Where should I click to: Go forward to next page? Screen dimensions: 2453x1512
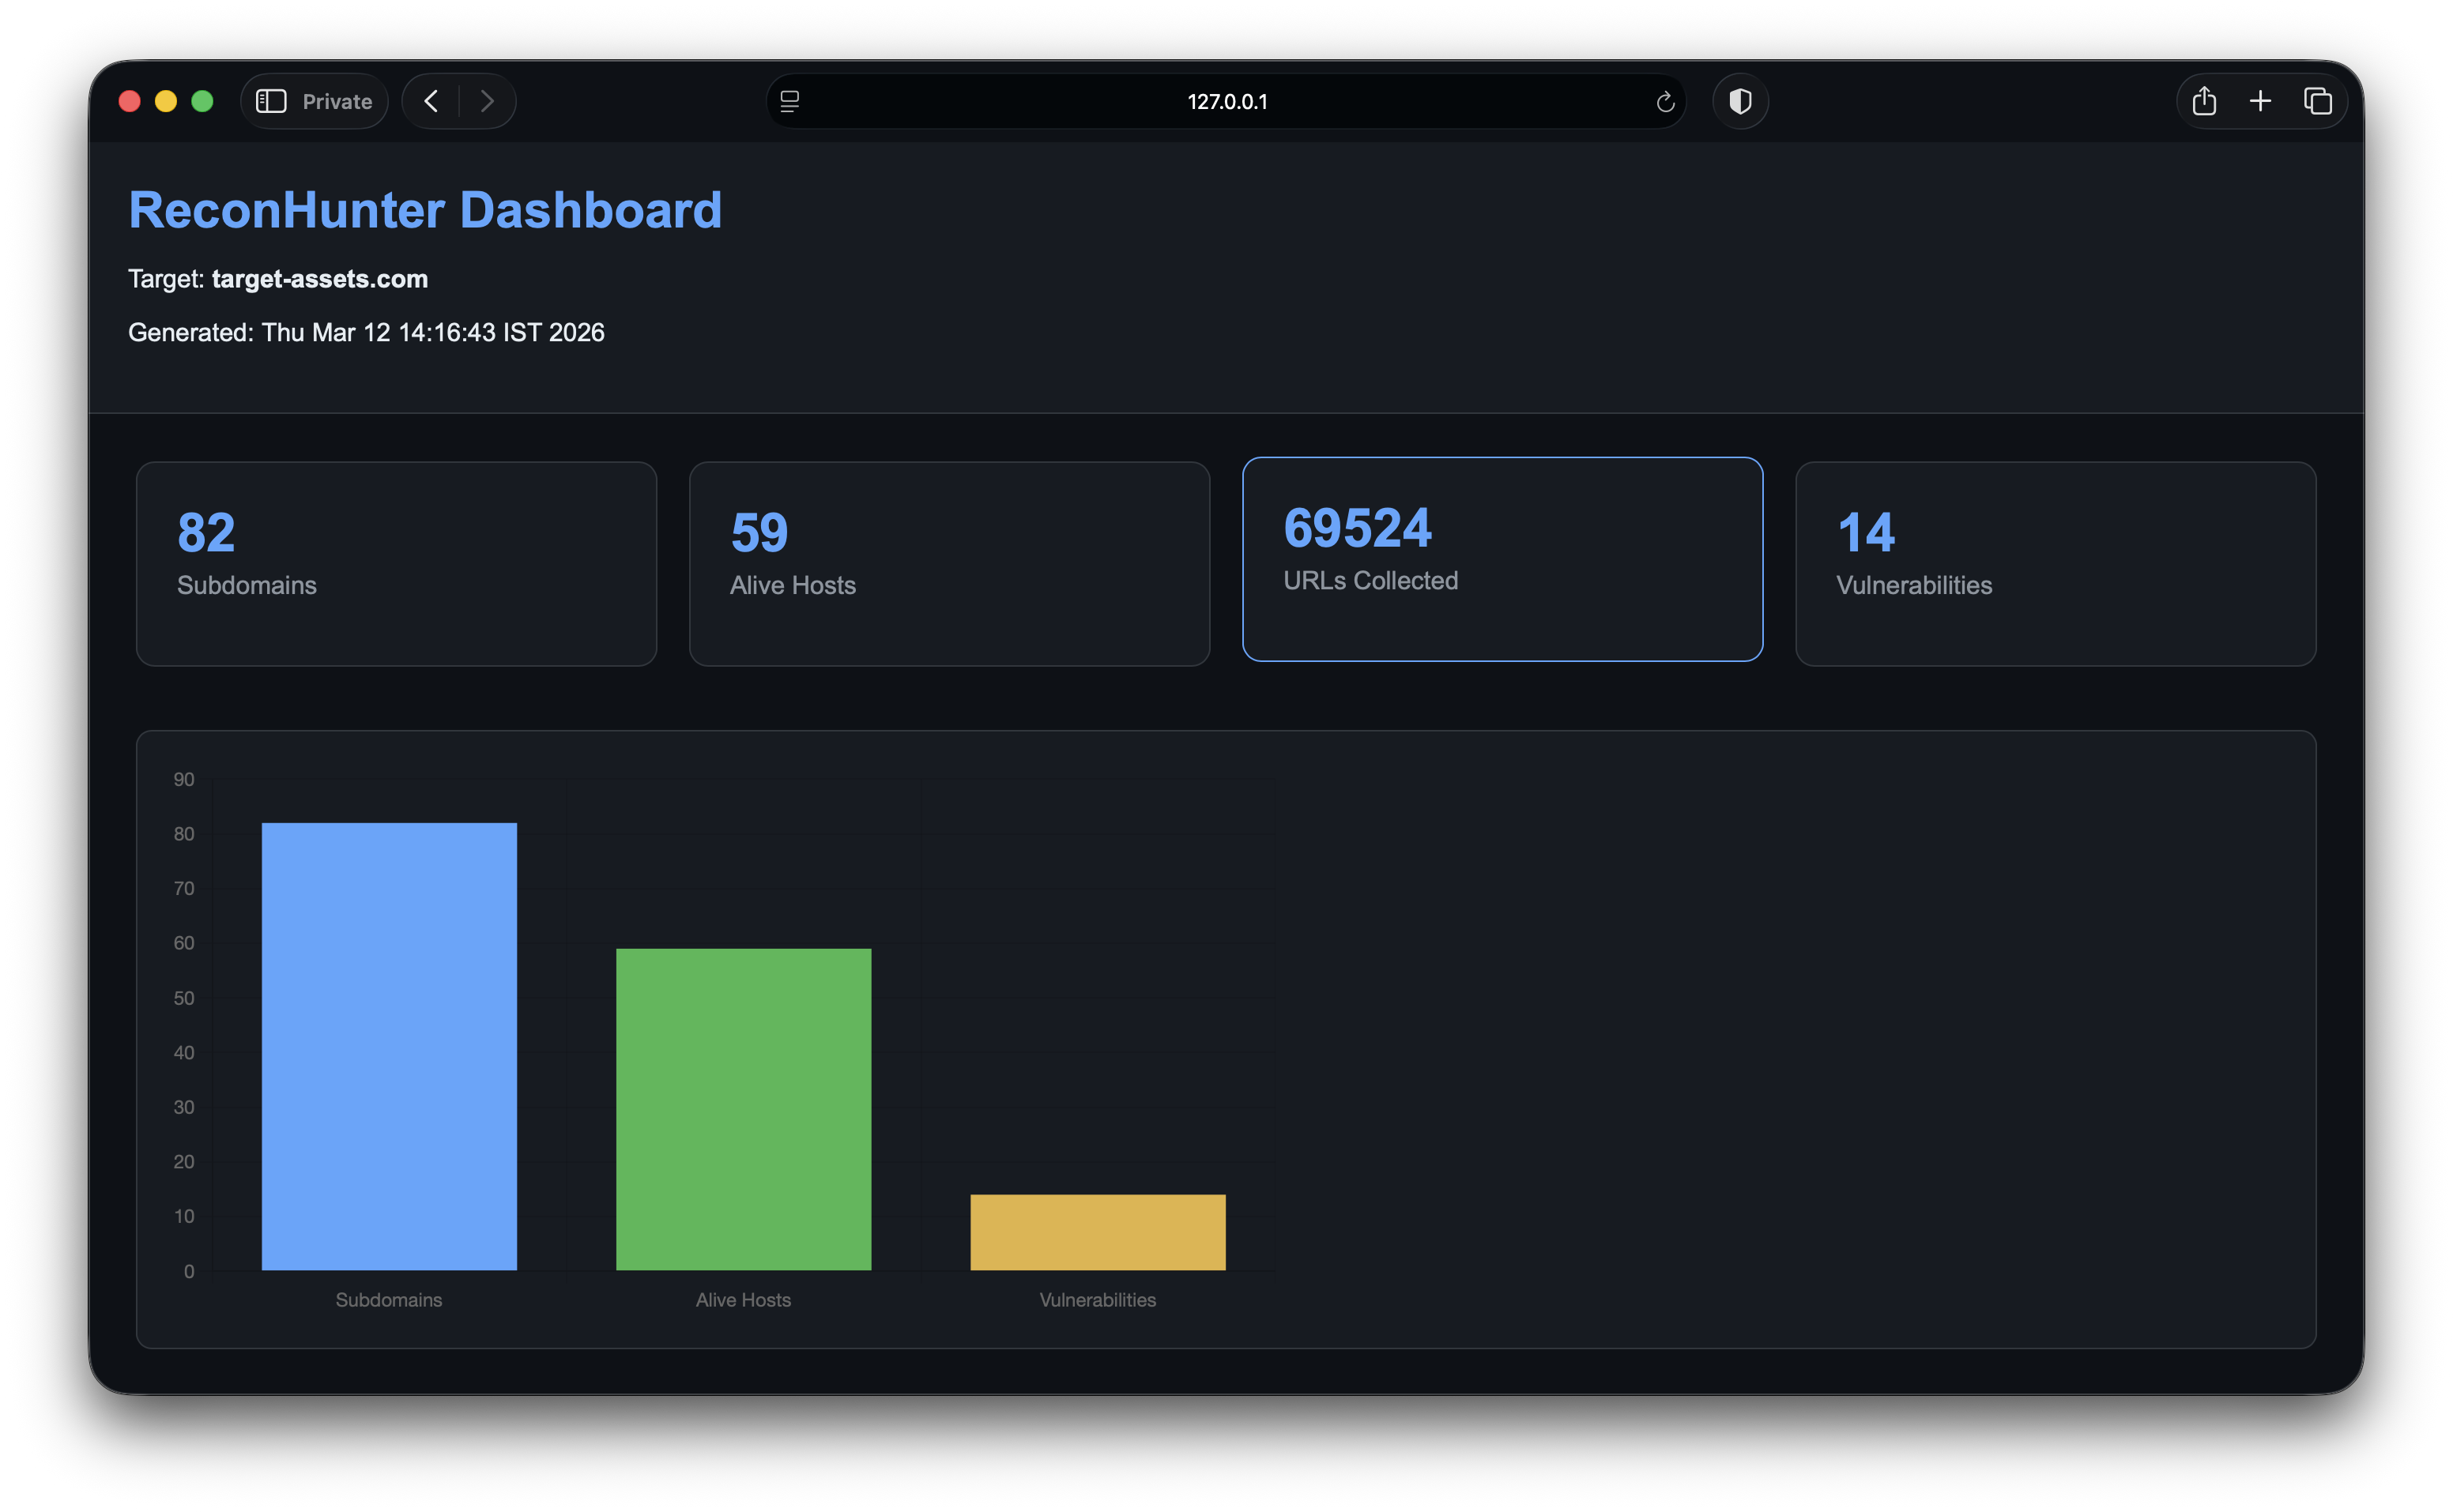487,101
